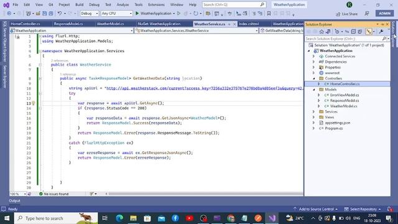Click pending changes filter clock icon

[337, 32]
